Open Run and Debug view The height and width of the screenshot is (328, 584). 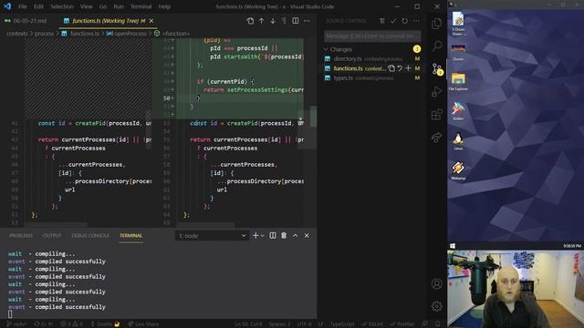click(436, 91)
